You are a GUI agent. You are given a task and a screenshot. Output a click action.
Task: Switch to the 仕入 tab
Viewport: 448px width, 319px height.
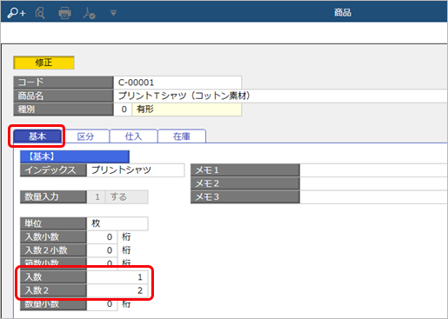pyautogui.click(x=133, y=136)
